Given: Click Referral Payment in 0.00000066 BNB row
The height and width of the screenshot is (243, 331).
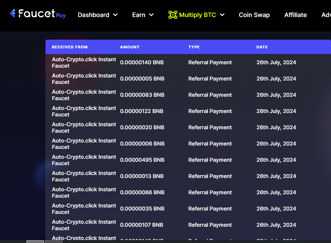Looking at the screenshot, I should coord(210,192).
